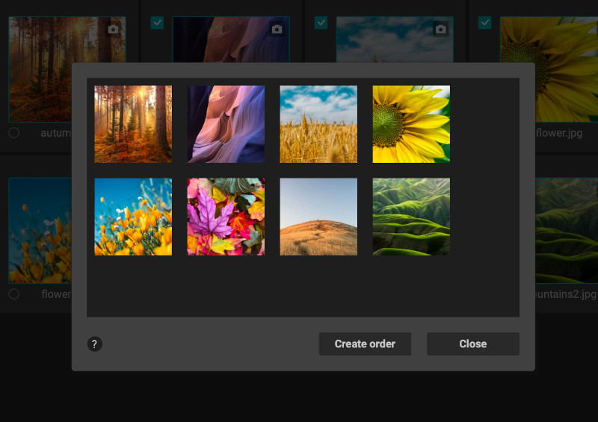This screenshot has width=598, height=422.
Task: Pick the green mountains thumbnail in dialog
Action: tap(411, 217)
